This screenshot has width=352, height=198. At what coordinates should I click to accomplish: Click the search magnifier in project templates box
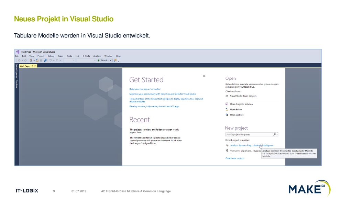[274, 134]
